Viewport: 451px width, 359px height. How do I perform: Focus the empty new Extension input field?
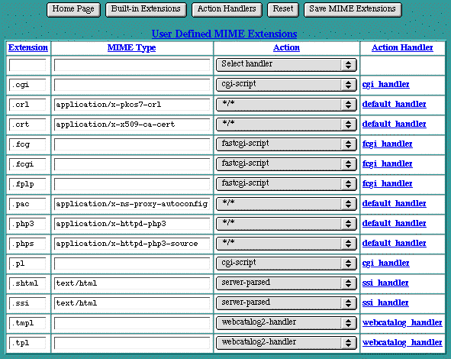[x=27, y=65]
